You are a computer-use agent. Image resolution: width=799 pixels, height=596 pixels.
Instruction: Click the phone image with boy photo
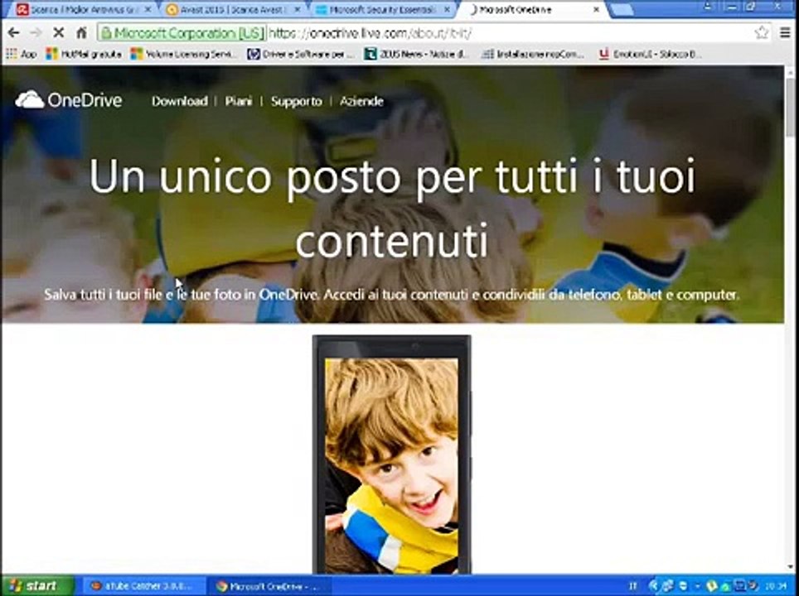391,454
